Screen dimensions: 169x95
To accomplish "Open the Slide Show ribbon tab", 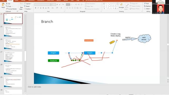I will tap(50, 1).
